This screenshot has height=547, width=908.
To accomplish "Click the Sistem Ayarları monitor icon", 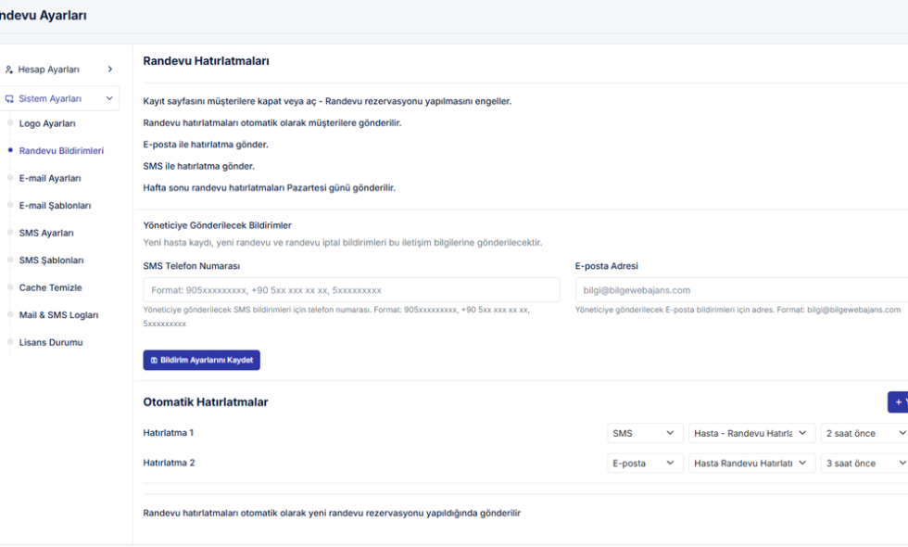I will click(x=9, y=98).
